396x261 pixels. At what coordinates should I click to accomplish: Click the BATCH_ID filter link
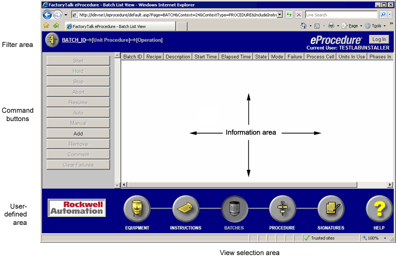[74, 40]
